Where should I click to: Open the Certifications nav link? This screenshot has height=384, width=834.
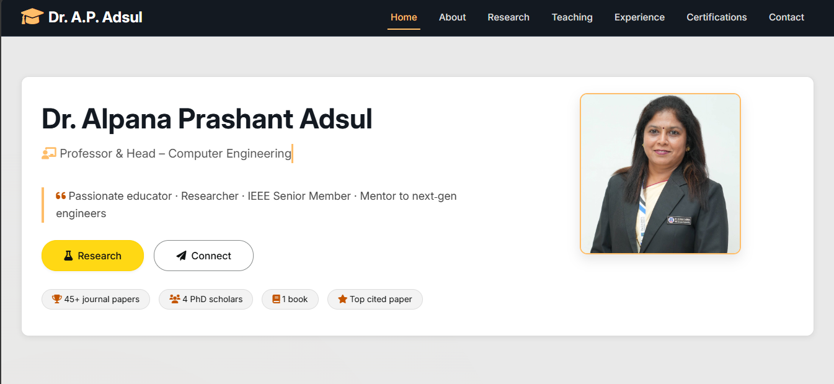[x=716, y=17]
